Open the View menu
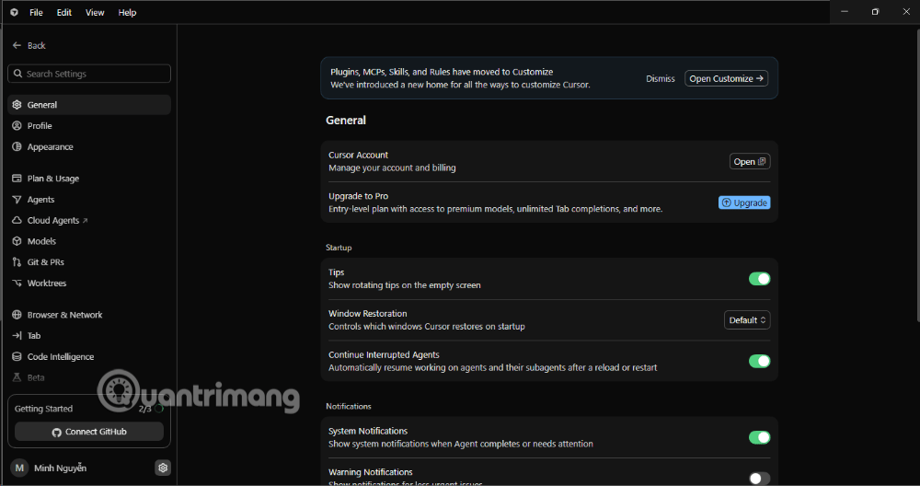The image size is (920, 486). pos(95,12)
